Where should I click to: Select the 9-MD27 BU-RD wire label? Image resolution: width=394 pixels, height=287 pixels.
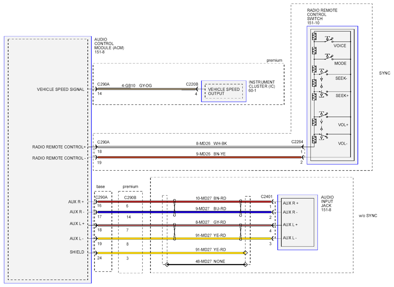point(211,209)
